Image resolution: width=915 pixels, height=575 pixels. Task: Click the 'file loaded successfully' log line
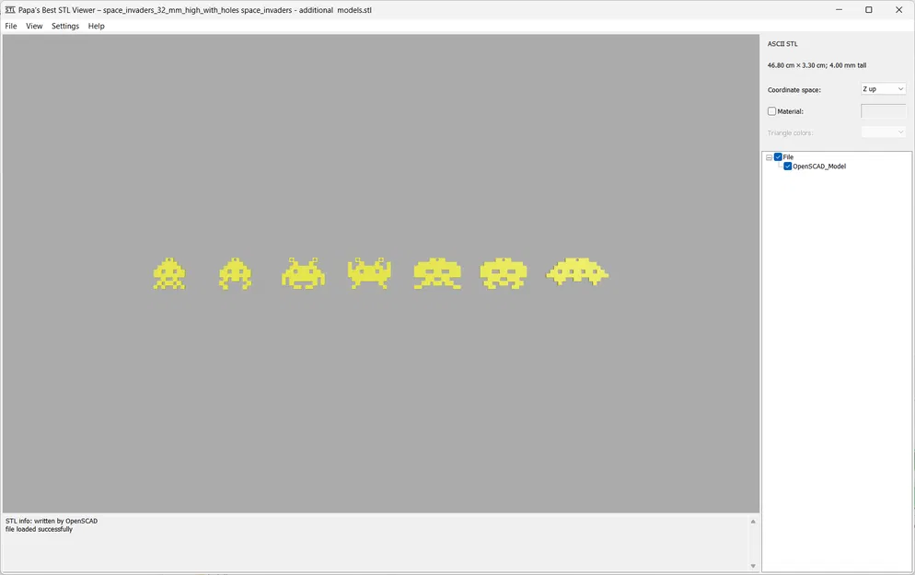(x=39, y=529)
